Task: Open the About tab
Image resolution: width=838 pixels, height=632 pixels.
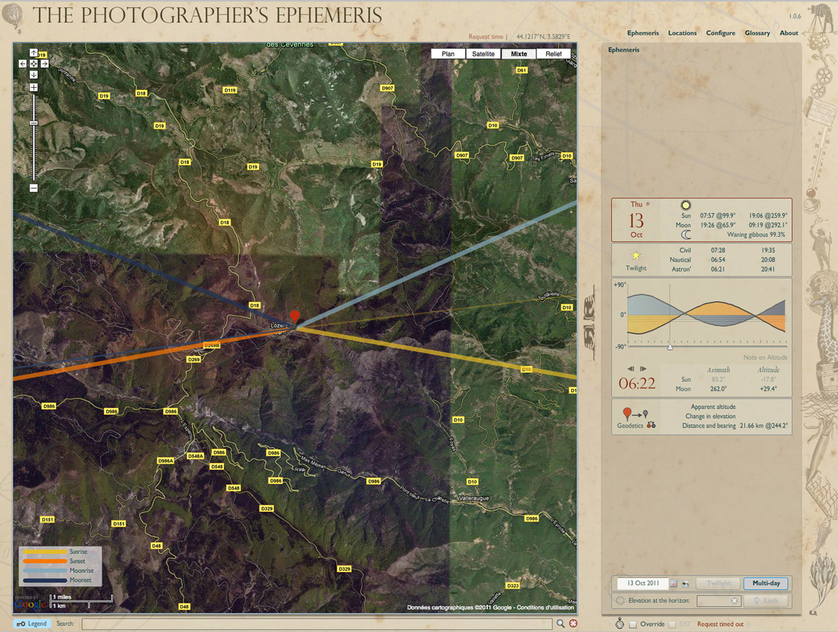Action: click(x=789, y=33)
